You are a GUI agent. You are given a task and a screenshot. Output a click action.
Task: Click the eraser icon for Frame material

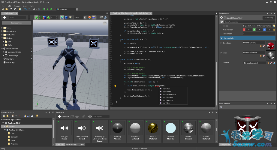coord(263,56)
